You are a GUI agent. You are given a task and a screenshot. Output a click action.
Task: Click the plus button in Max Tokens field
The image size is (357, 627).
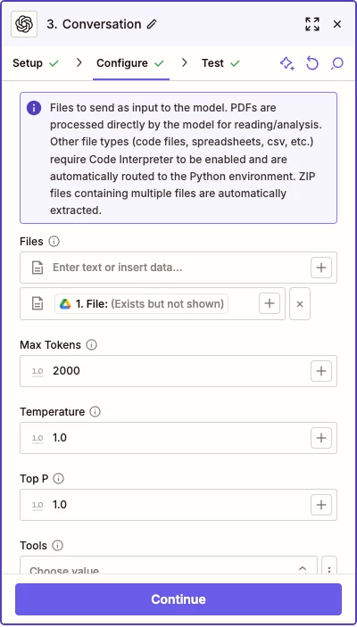coord(321,371)
